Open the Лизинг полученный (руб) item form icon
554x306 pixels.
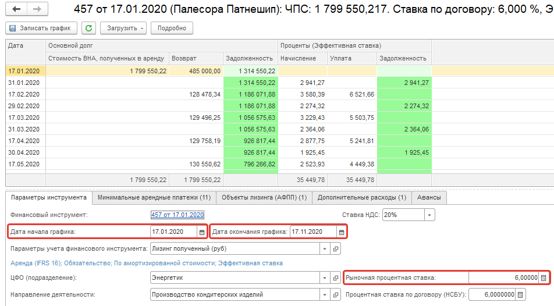[335, 249]
